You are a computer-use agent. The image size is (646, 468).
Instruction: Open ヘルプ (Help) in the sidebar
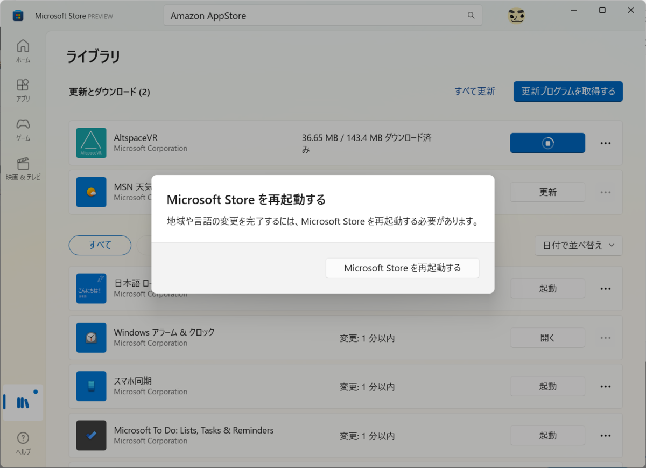pos(23,444)
